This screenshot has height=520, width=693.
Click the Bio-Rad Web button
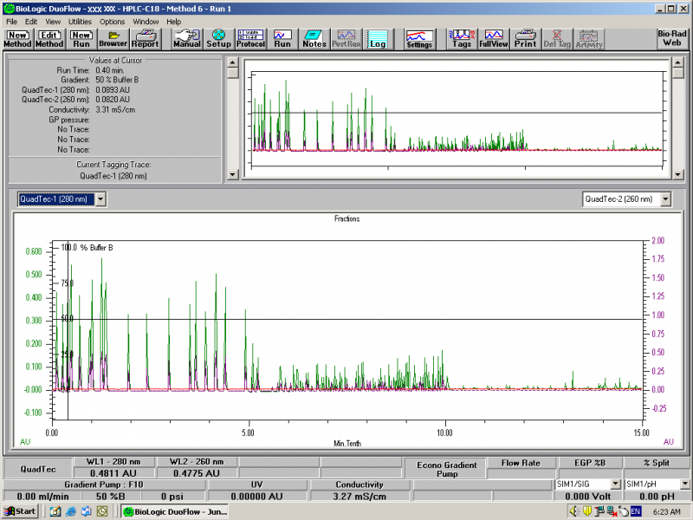pos(673,38)
